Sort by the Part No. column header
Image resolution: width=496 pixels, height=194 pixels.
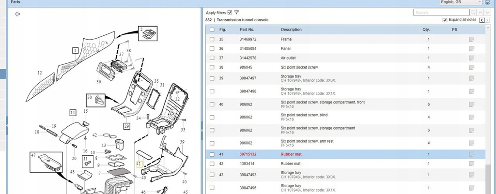point(247,30)
